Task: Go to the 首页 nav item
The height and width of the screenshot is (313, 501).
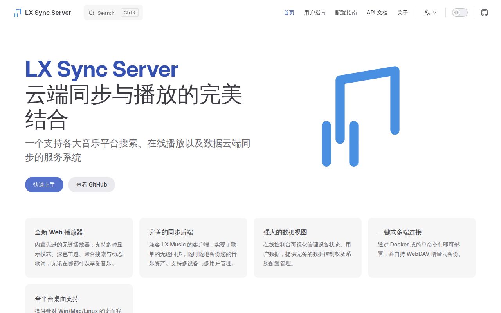Action: (289, 13)
